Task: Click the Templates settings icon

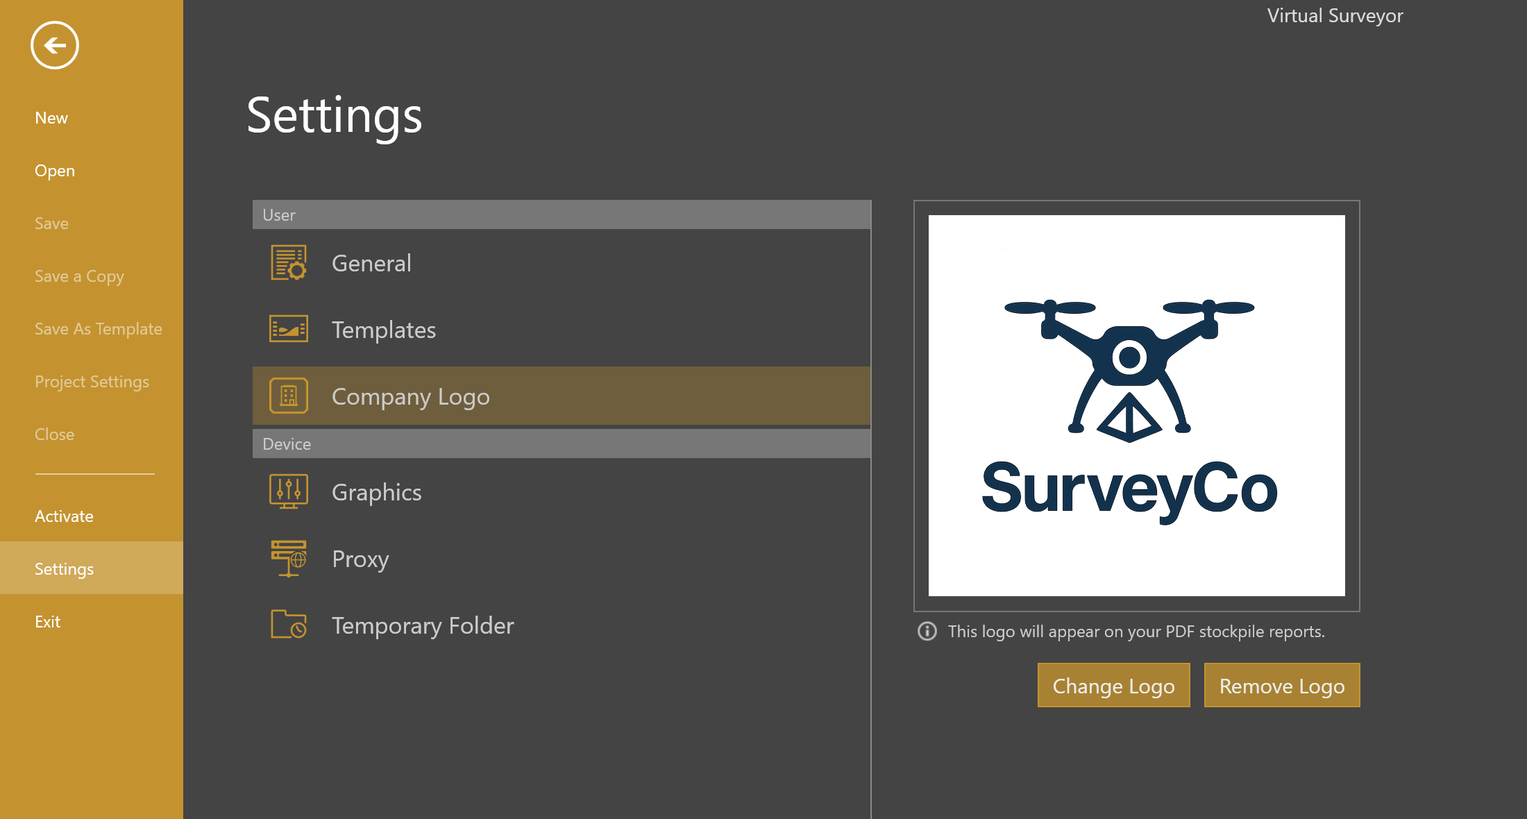Action: pos(287,329)
